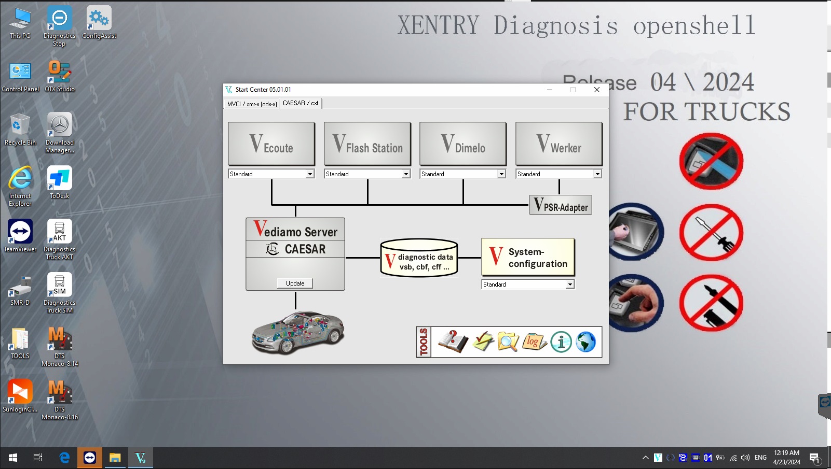The width and height of the screenshot is (831, 469).
Task: Open This PC desktop icon
Action: [20, 23]
